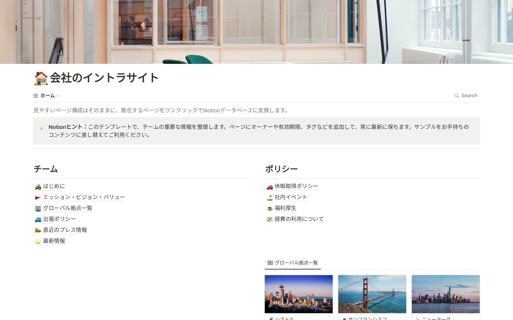This screenshot has height=320, width=513.
Task: Open the ホーム view dropdown chevron
Action: tap(59, 96)
